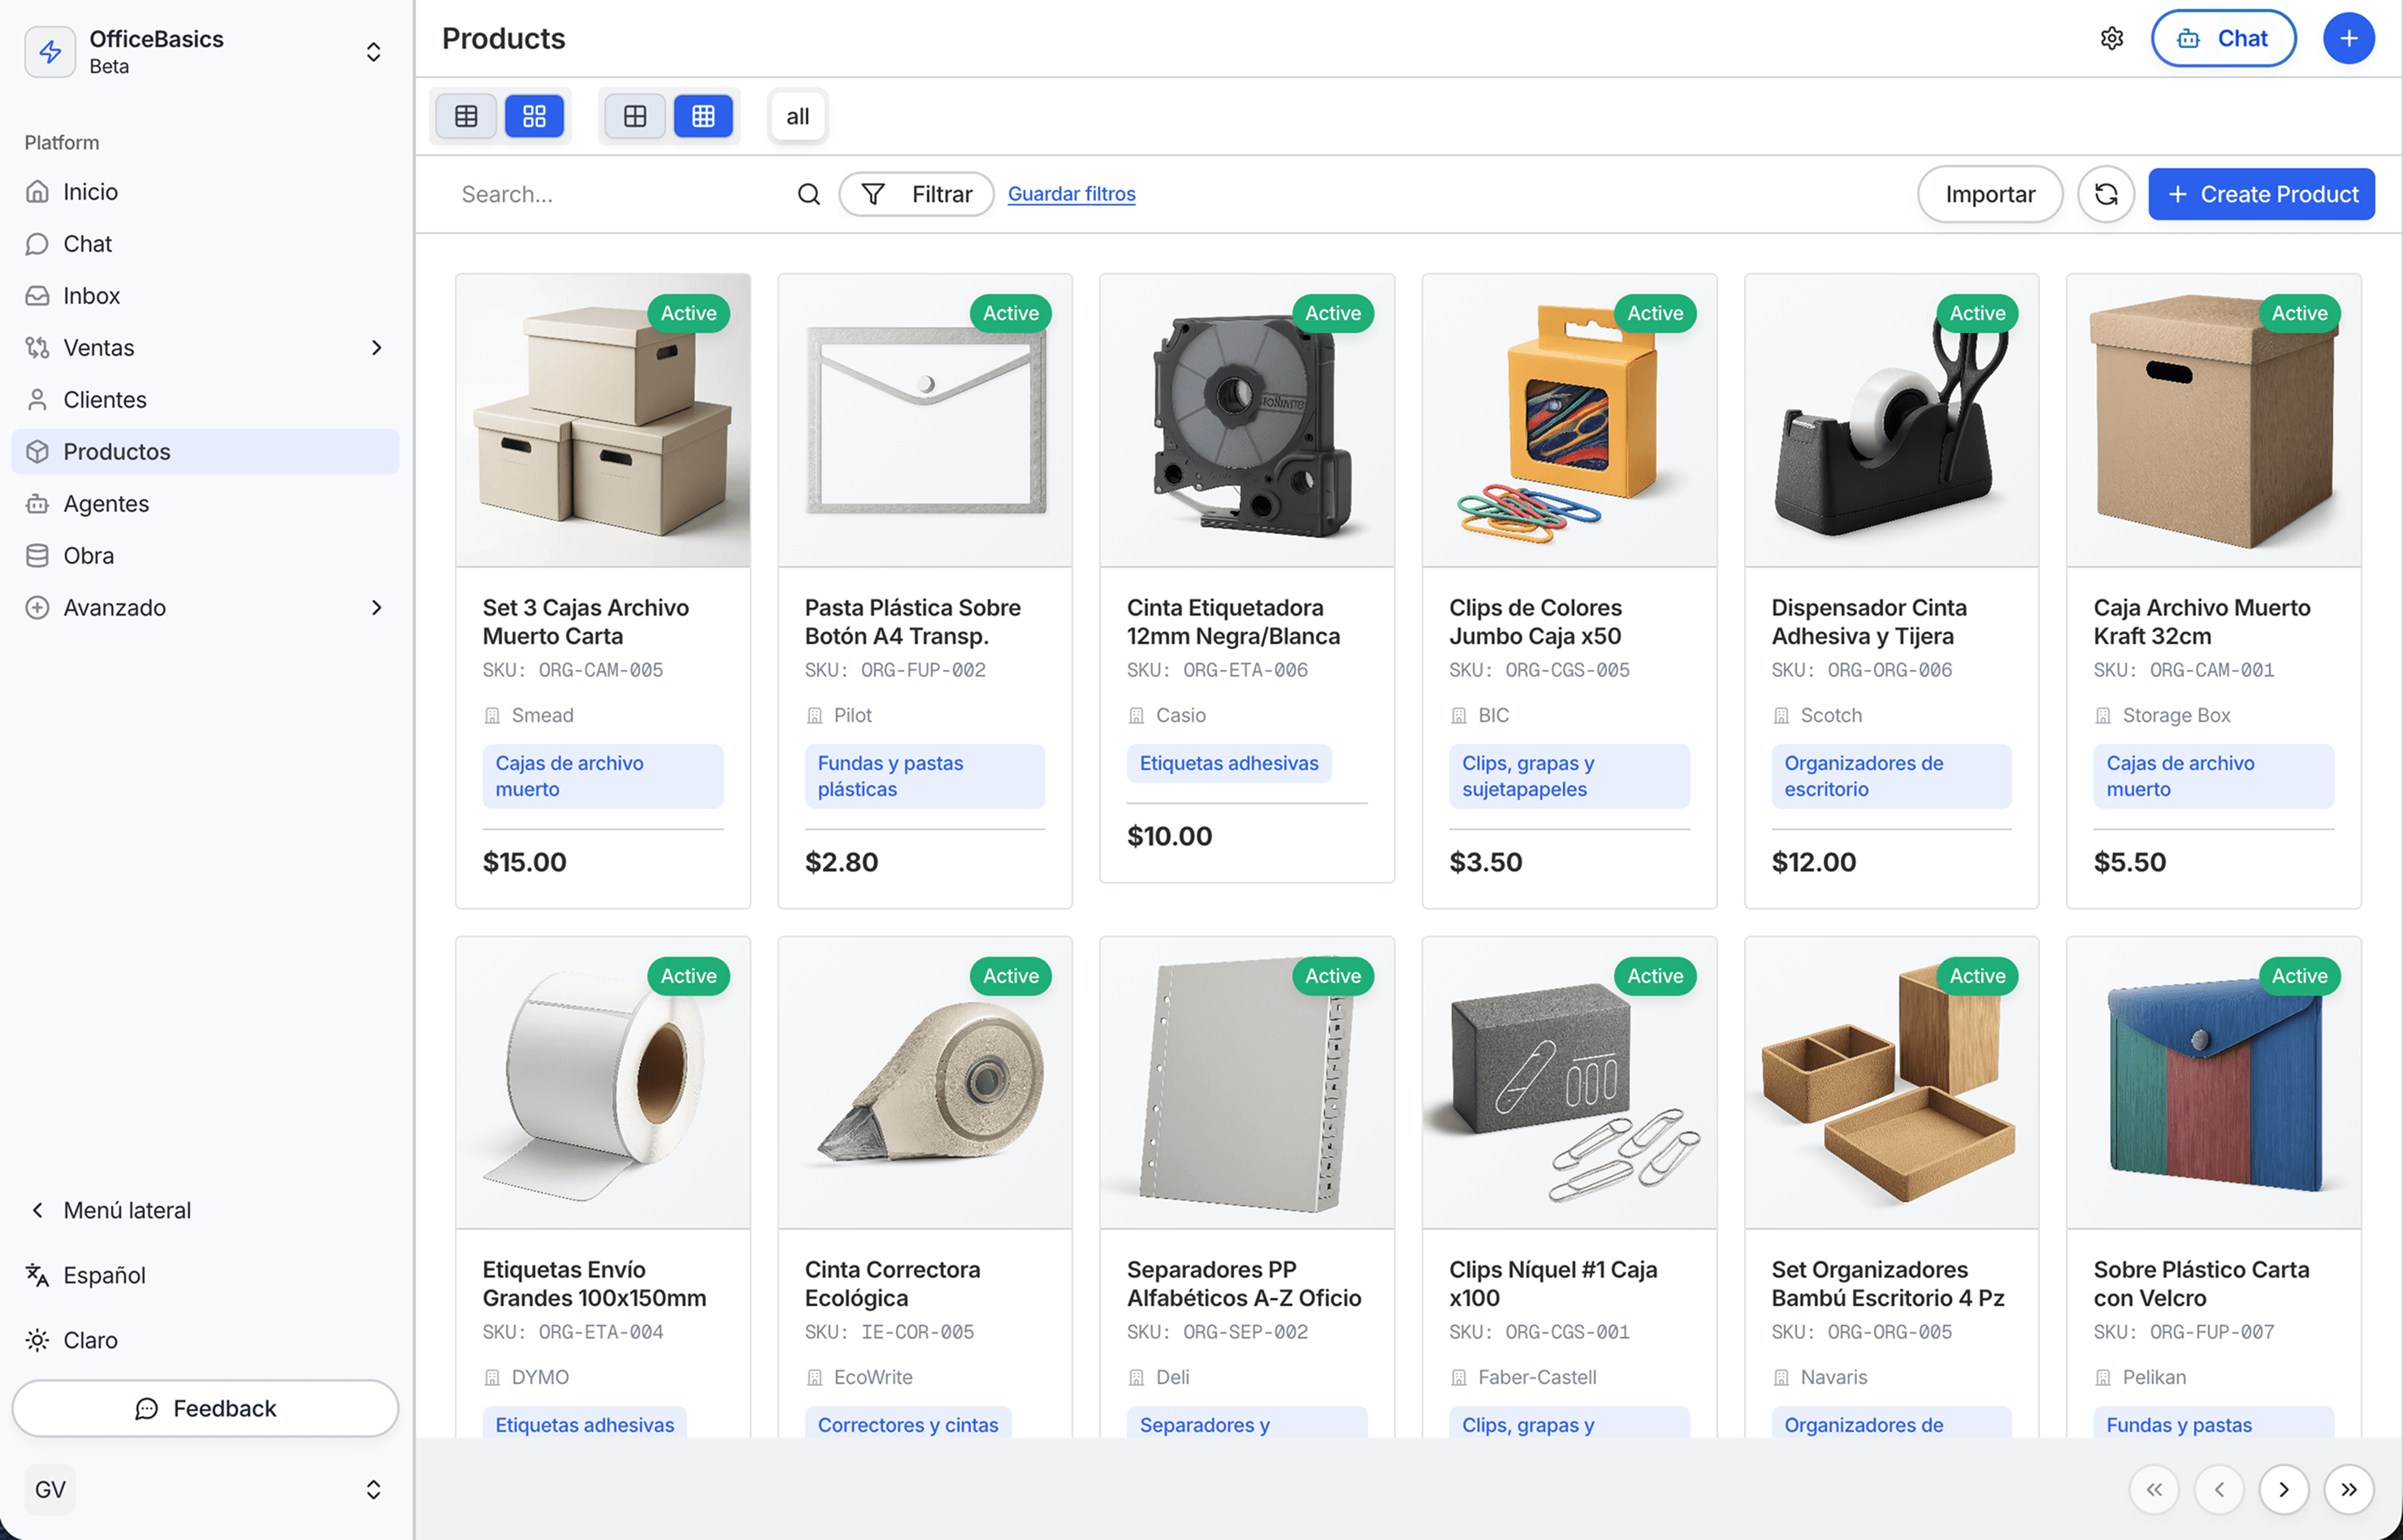Image resolution: width=2403 pixels, height=1540 pixels.
Task: Click the blue plus icon in header
Action: coord(2348,38)
